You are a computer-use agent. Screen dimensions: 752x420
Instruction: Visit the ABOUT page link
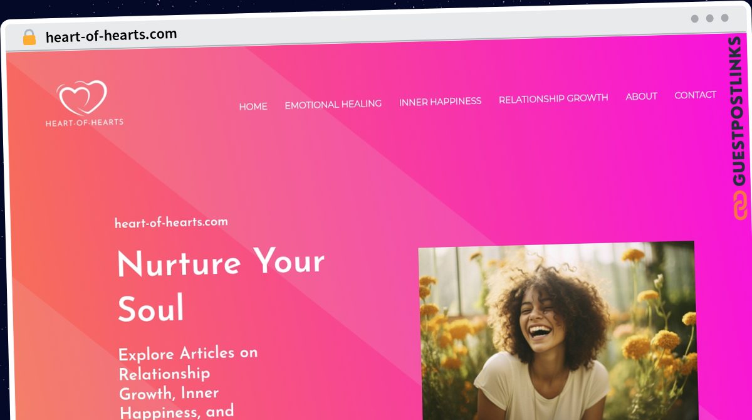tap(642, 97)
